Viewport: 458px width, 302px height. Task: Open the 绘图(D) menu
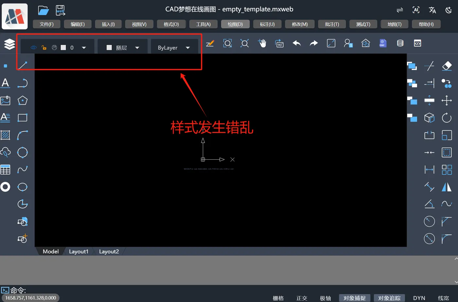click(235, 24)
